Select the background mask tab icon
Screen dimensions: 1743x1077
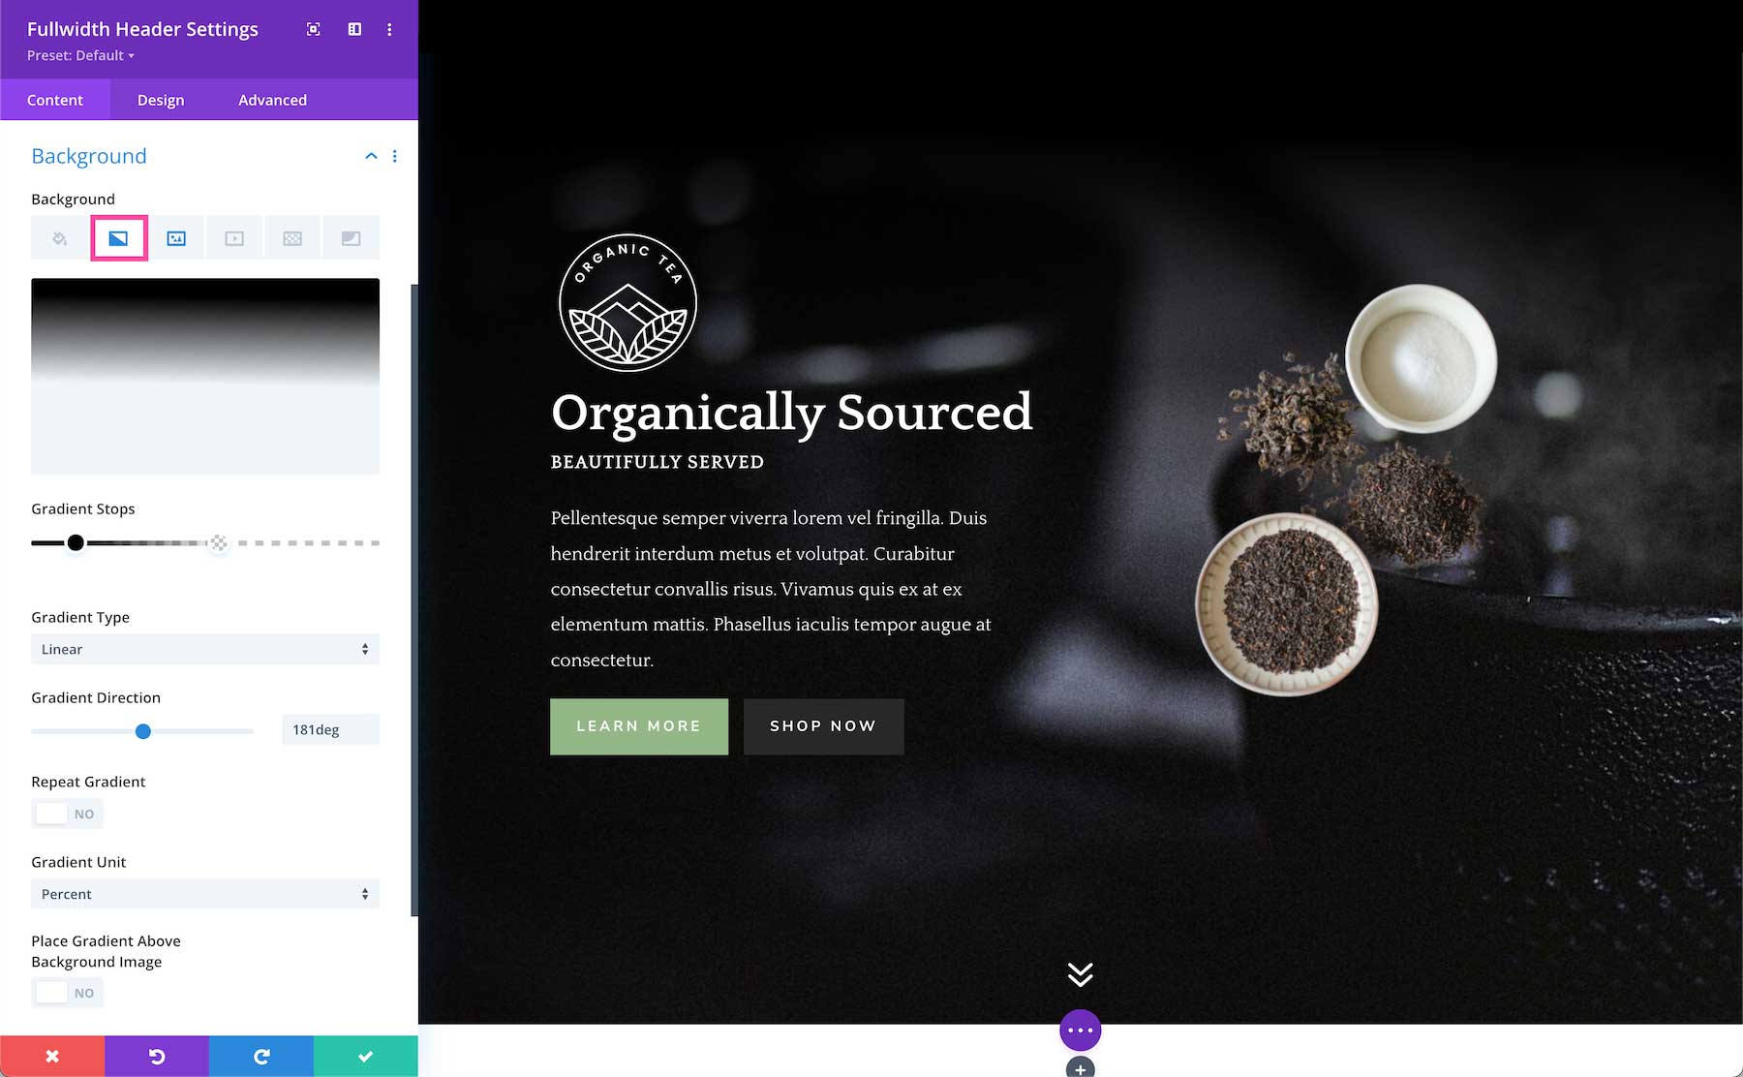pyautogui.click(x=351, y=238)
